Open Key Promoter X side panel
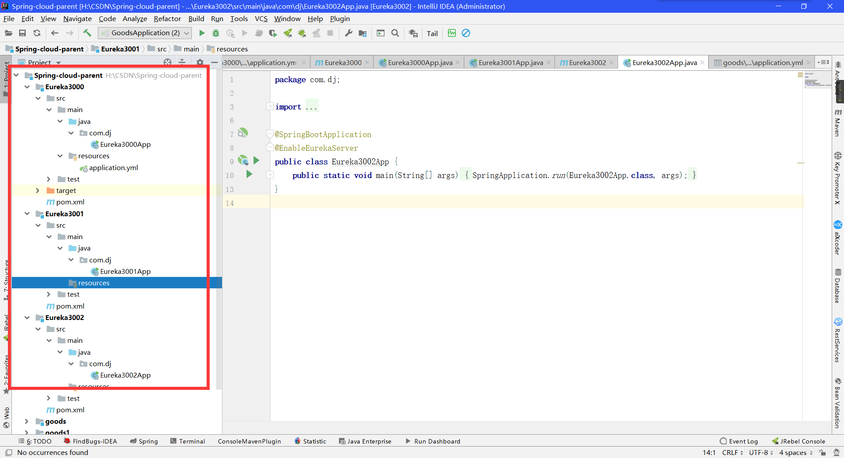Viewport: 844px width, 458px height. click(838, 178)
